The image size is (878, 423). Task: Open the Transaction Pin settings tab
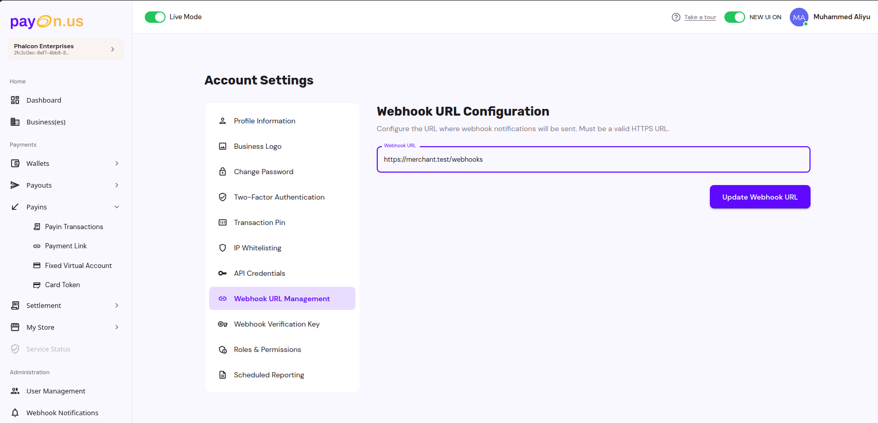(x=282, y=222)
